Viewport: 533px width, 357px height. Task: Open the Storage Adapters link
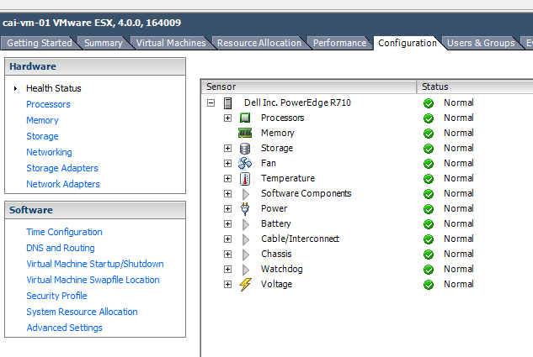pos(62,168)
